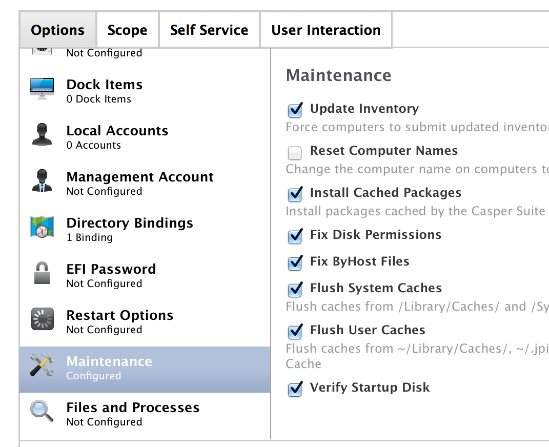
Task: Click the Management Account suited-person icon
Action: pos(42,181)
